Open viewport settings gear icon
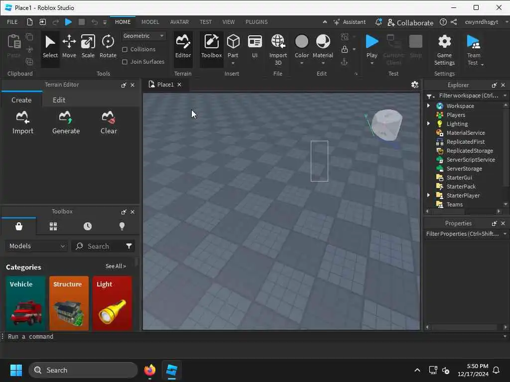This screenshot has height=382, width=510. (415, 85)
